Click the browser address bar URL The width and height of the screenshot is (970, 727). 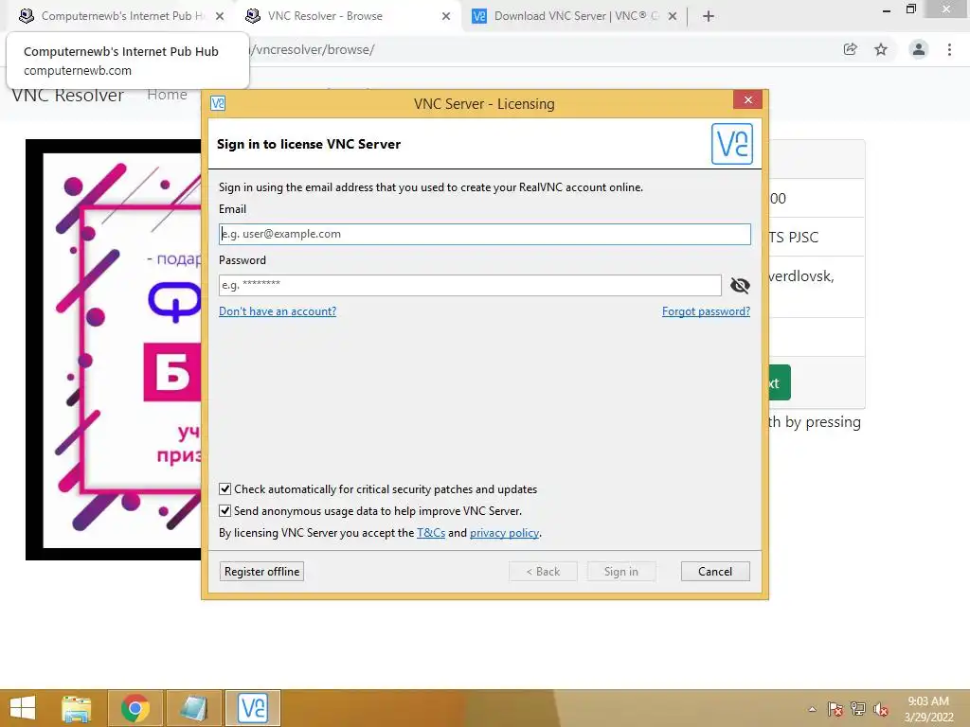pyautogui.click(x=312, y=49)
